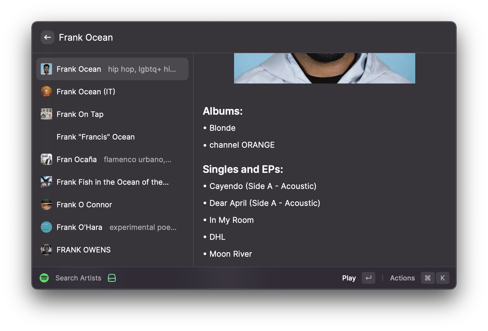Click the Singles and EPs heading
The image size is (488, 331).
pyautogui.click(x=243, y=169)
